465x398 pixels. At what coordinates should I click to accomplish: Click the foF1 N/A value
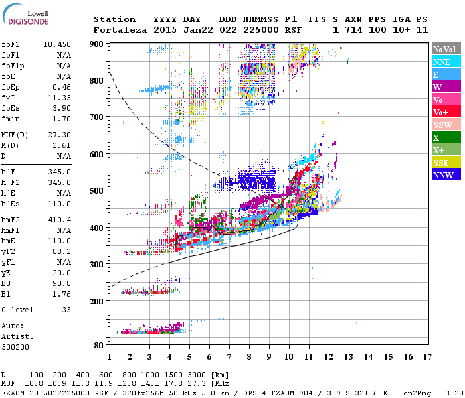64,55
